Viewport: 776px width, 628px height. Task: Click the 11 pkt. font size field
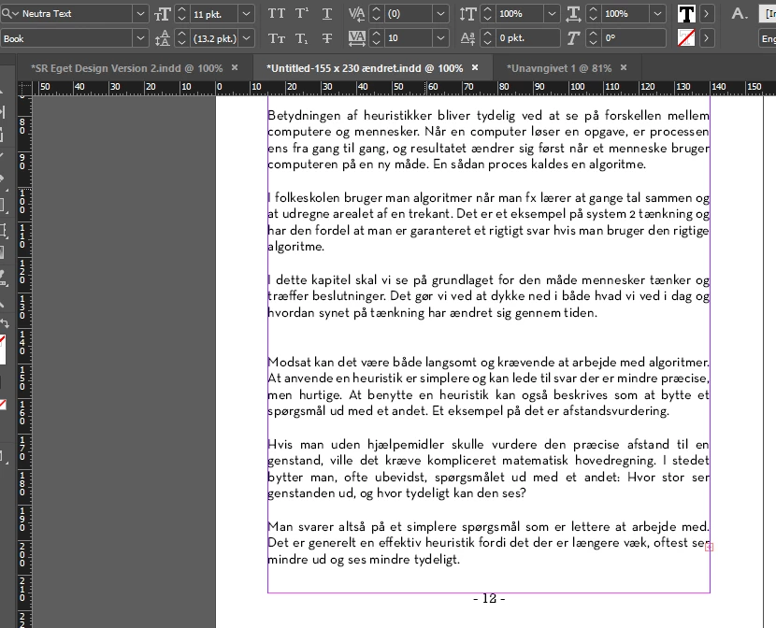point(214,14)
